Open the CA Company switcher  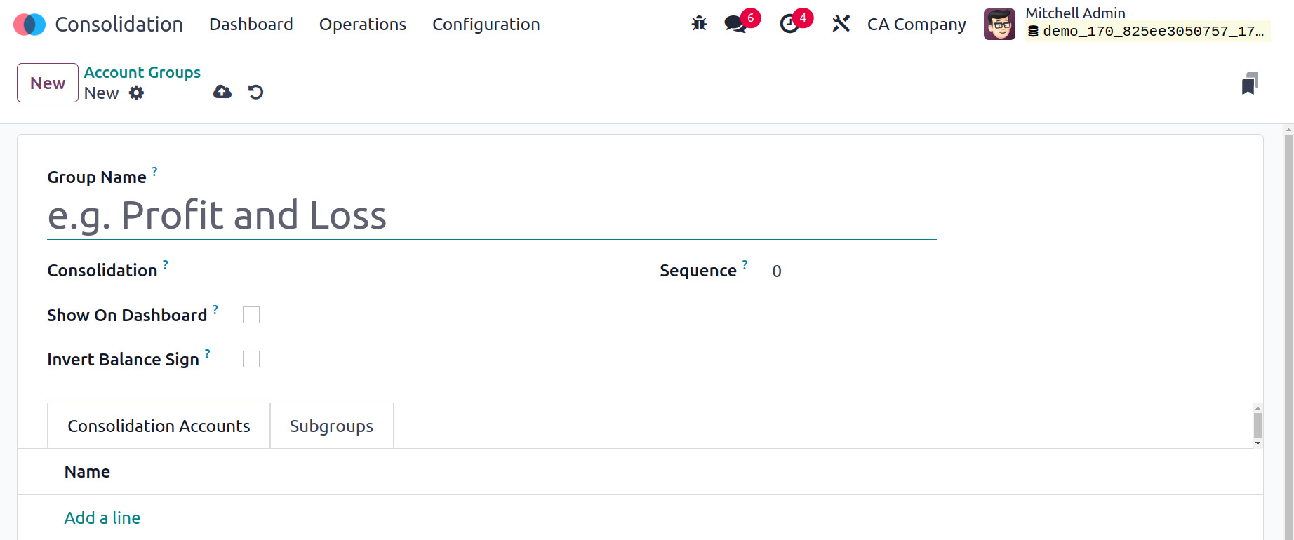tap(916, 24)
